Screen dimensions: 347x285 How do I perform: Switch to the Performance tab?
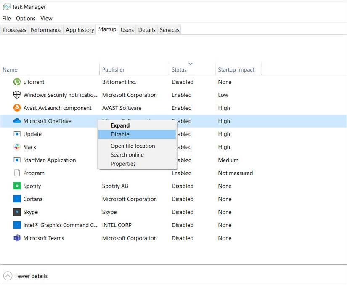pyautogui.click(x=46, y=30)
